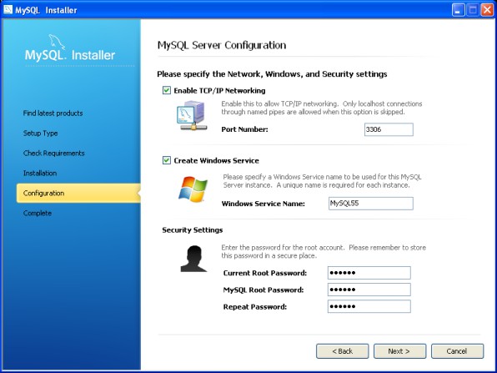This screenshot has width=497, height=373.
Task: Select the highlighted Configuration step
Action: [78, 193]
